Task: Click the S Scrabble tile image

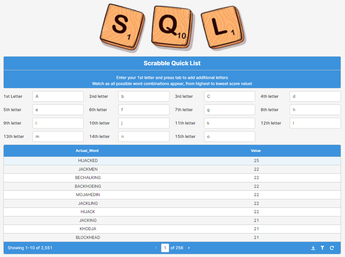Action: (122, 28)
